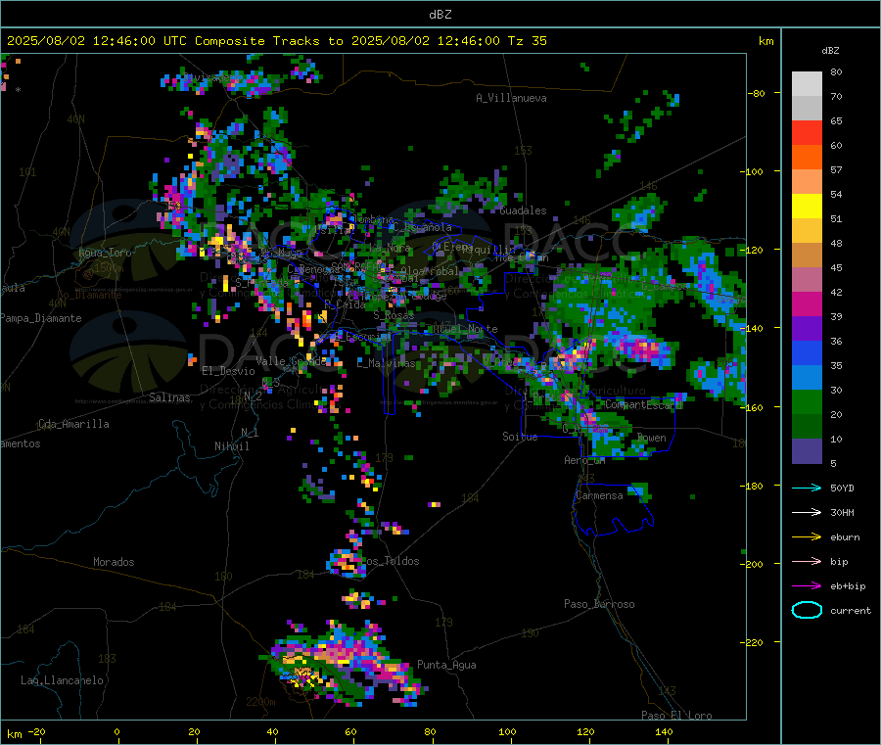This screenshot has height=745, width=881.
Task: Select the bright green swatch below 30 dBZ
Action: pyautogui.click(x=807, y=401)
